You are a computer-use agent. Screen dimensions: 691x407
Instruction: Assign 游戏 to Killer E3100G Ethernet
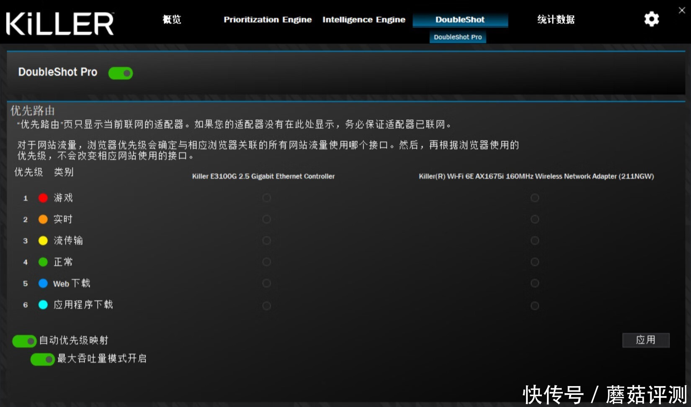(266, 198)
